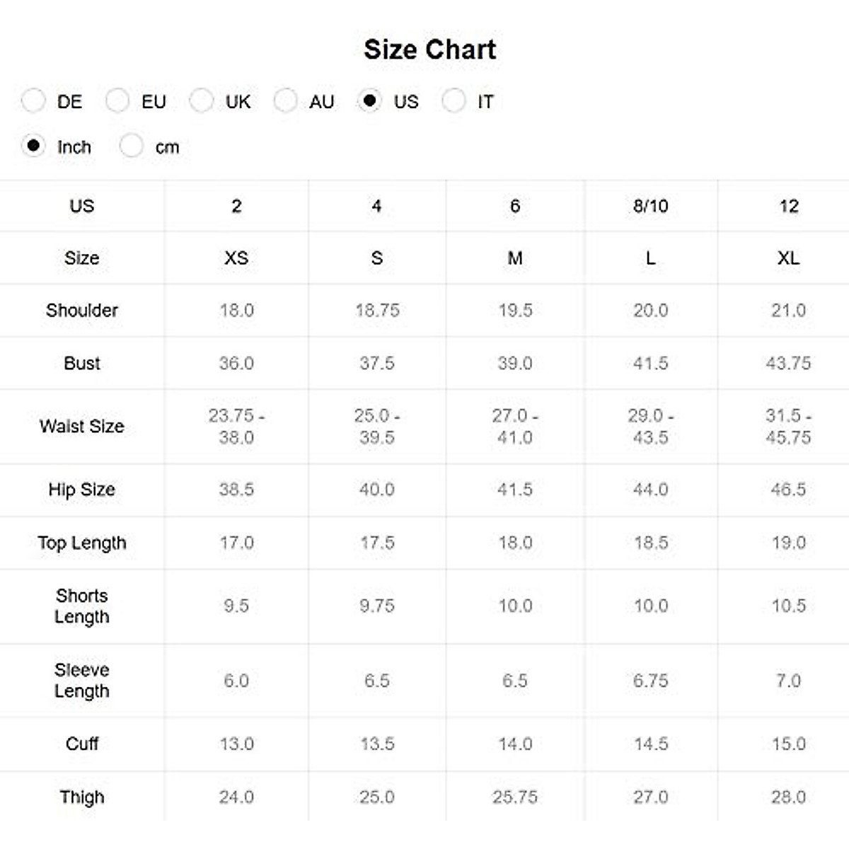Pick the IT sizing radio option
Screen dimensions: 849x849
[x=454, y=101]
